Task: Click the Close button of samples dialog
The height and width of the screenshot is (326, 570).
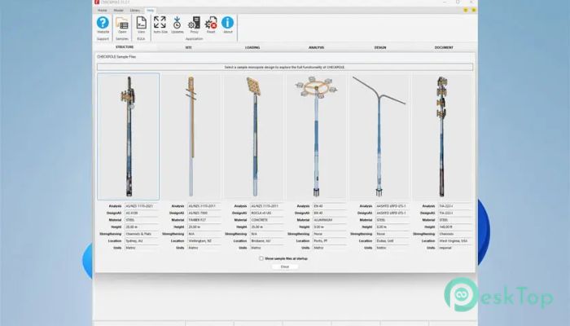Action: [x=285, y=267]
